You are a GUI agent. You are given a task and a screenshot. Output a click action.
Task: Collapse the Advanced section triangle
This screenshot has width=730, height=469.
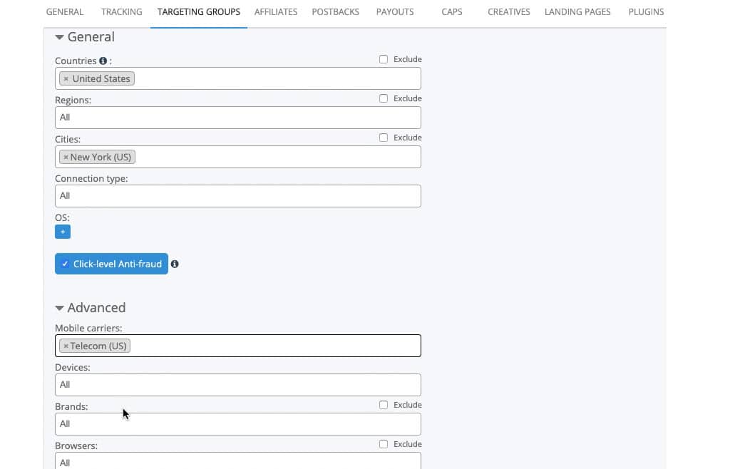tap(59, 308)
